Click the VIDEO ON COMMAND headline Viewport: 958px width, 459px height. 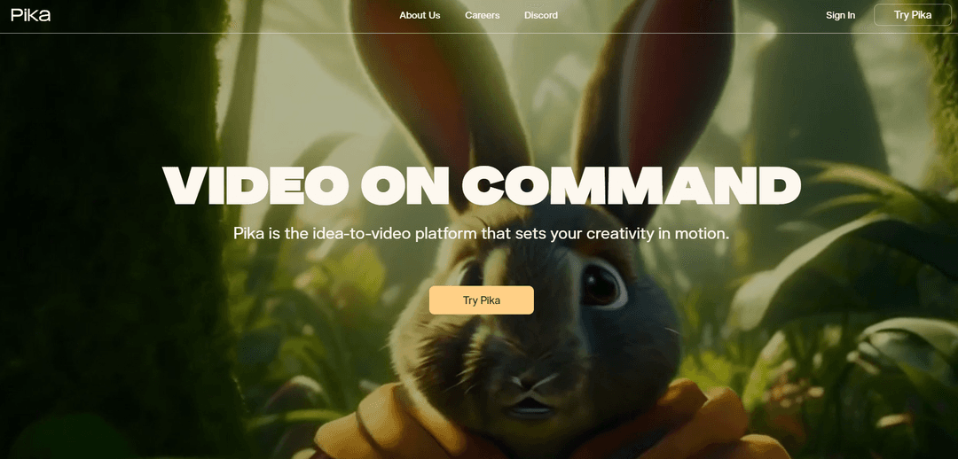pos(482,185)
